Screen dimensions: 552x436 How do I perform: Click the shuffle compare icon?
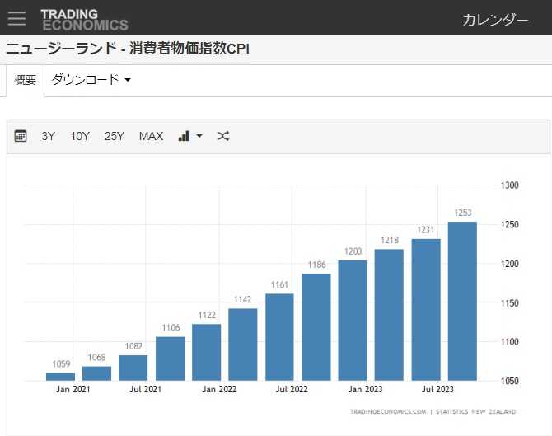click(222, 136)
